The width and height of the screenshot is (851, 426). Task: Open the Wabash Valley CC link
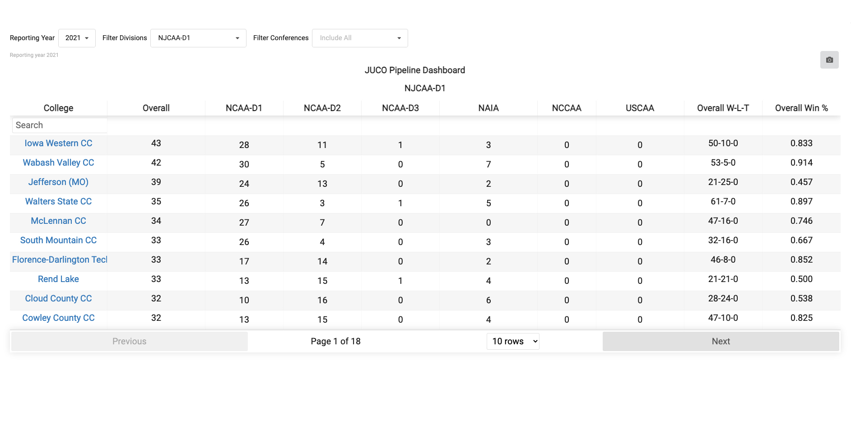click(58, 162)
